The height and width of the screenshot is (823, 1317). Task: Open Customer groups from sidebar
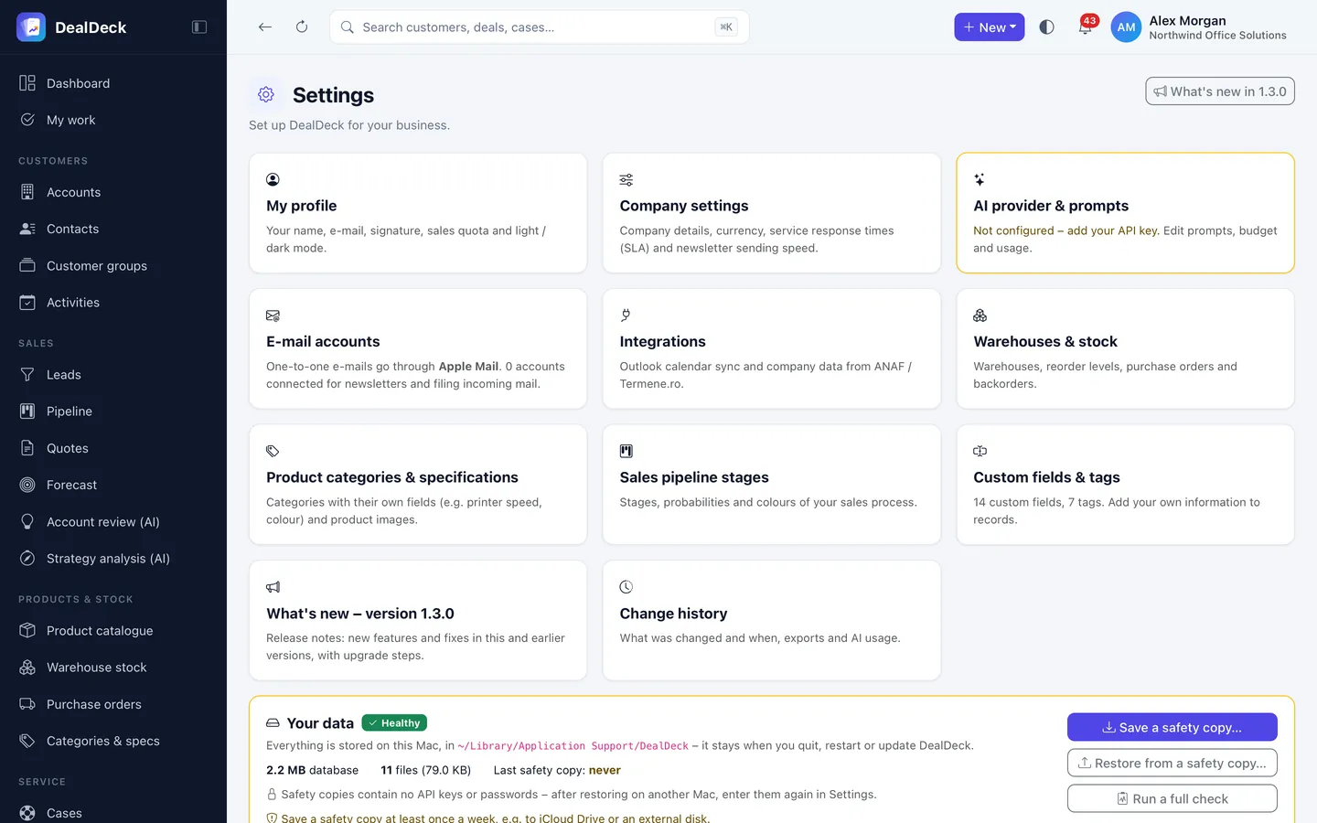(x=113, y=266)
